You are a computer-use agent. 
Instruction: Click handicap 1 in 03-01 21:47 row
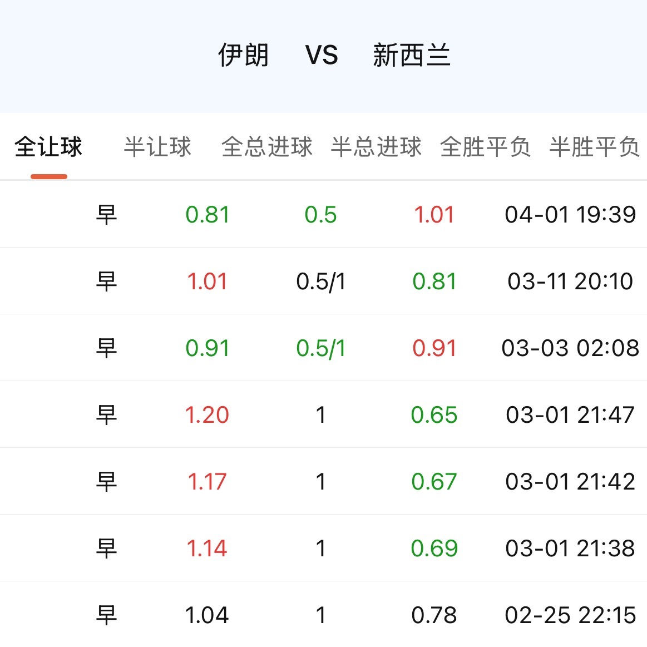click(320, 414)
